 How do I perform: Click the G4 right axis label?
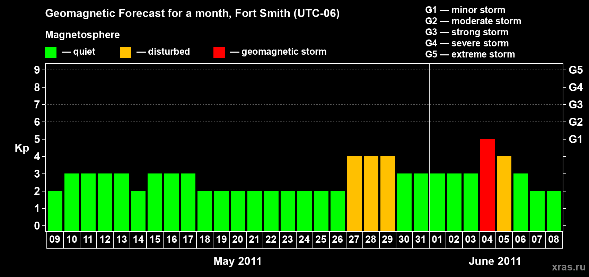pos(576,87)
